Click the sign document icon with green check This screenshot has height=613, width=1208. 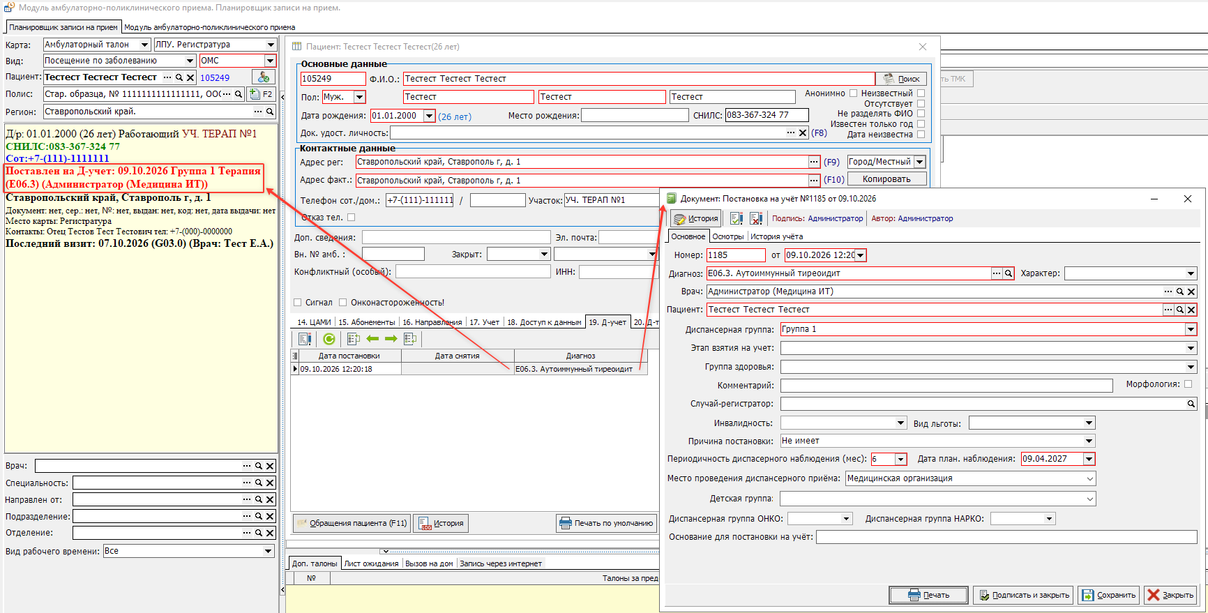tap(737, 218)
